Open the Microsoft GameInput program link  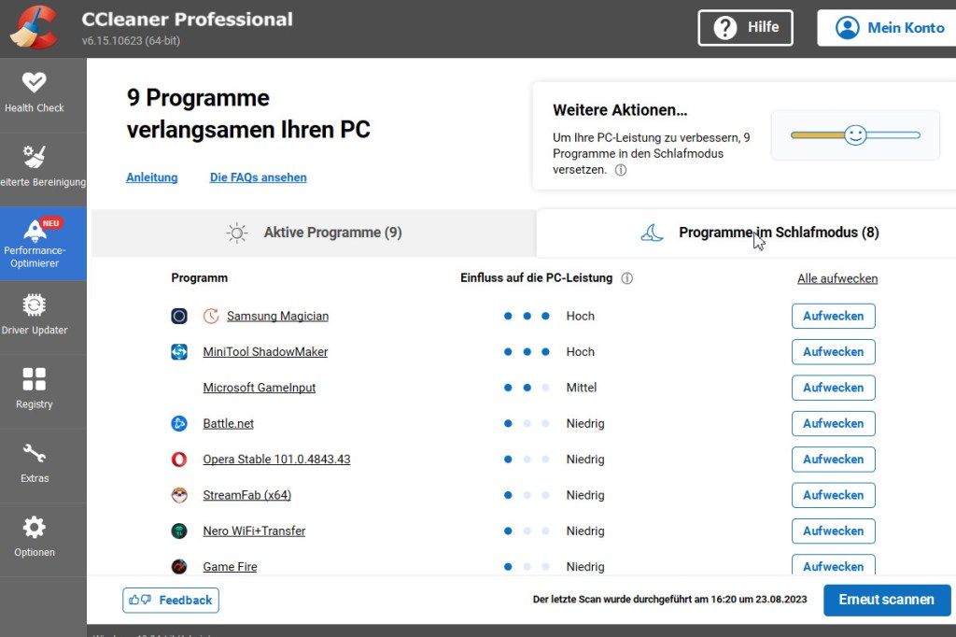coord(260,388)
